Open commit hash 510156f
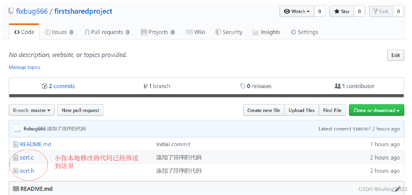The height and width of the screenshot is (195, 412). click(361, 129)
